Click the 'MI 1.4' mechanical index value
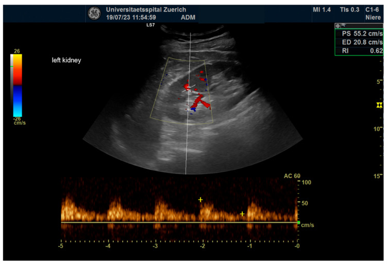 coord(322,10)
